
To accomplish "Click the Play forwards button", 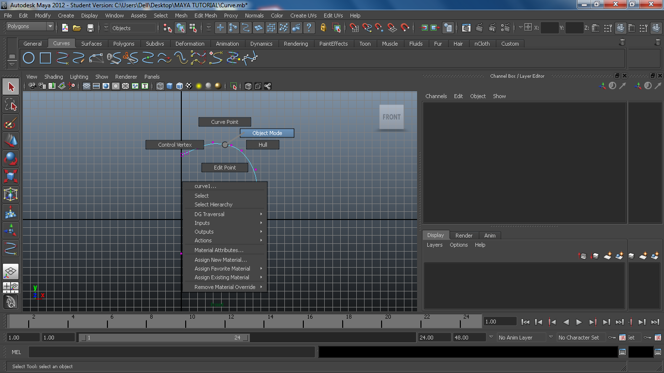I will pos(579,322).
